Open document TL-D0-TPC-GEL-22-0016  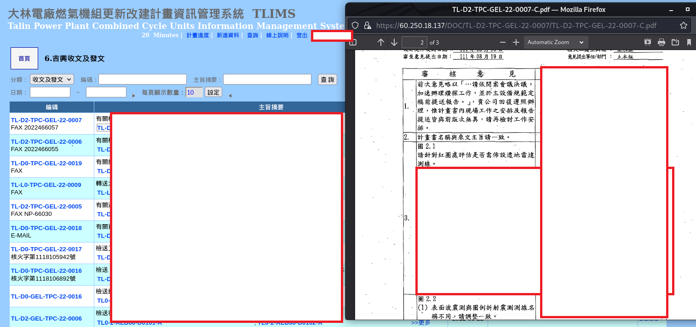click(x=46, y=271)
